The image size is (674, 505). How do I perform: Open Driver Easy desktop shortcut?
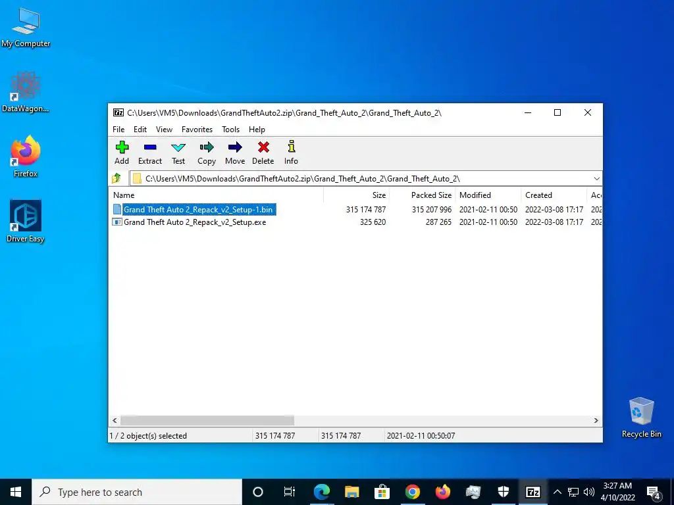[26, 222]
